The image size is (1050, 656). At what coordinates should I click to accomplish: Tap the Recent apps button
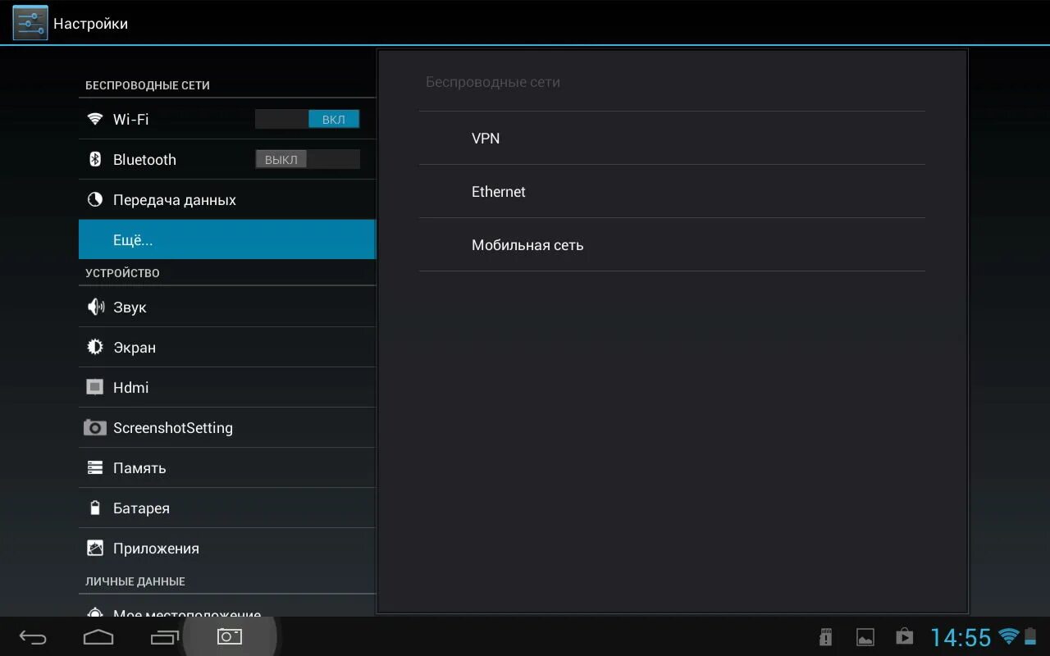164,636
